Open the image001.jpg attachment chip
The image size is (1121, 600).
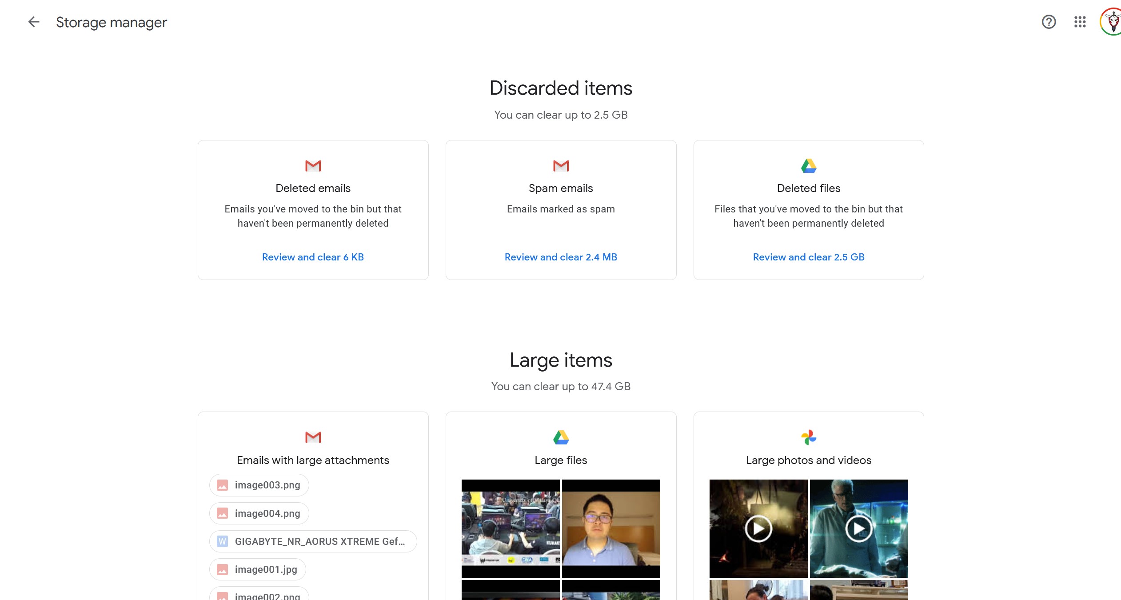(x=258, y=569)
